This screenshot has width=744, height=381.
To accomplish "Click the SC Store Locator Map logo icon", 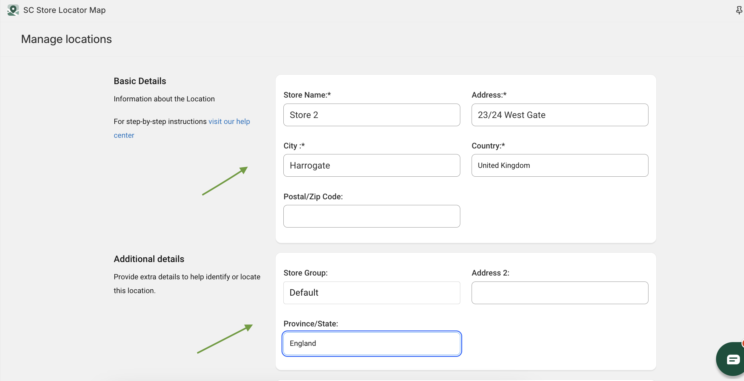I will [x=13, y=10].
